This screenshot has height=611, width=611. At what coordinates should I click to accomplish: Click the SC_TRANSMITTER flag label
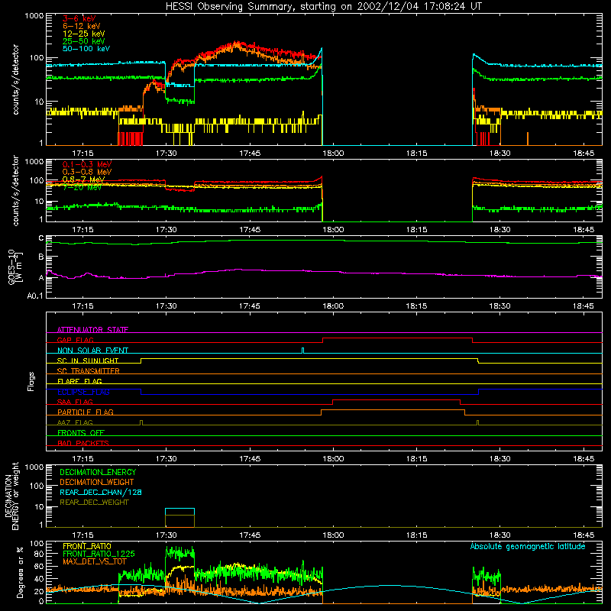[88, 370]
